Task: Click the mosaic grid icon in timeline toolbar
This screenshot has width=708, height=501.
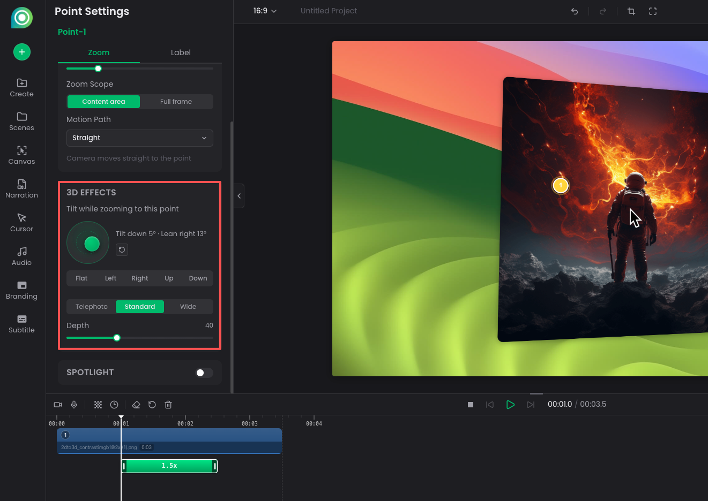Action: (98, 405)
